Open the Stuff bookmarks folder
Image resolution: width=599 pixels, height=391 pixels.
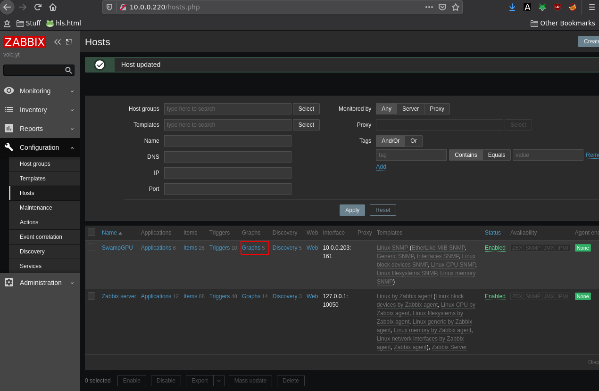coord(28,23)
